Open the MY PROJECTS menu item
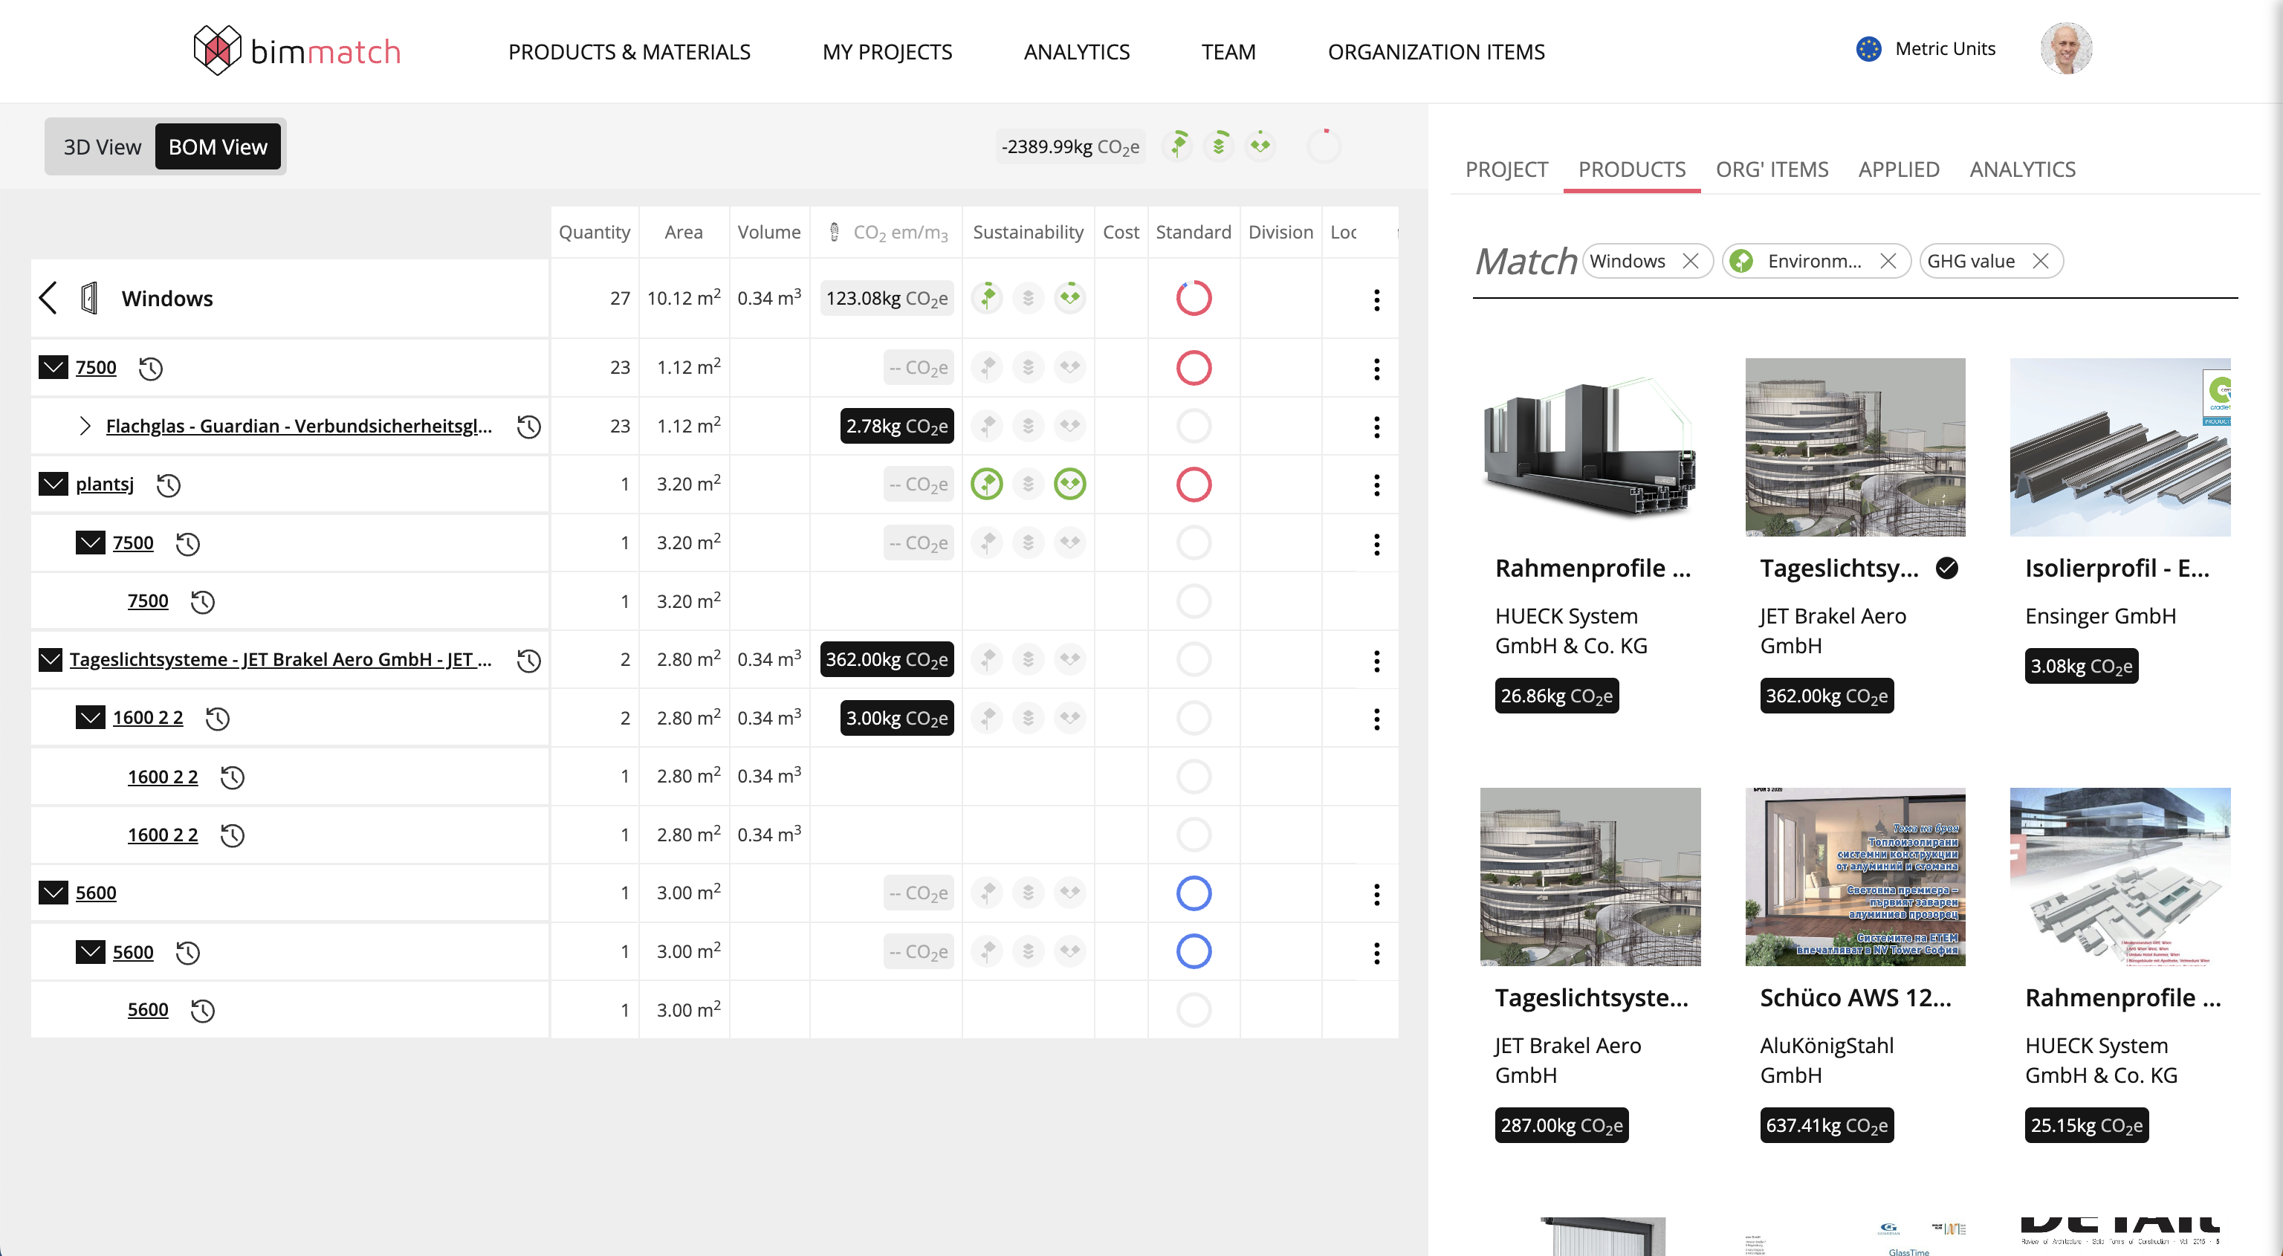 pyautogui.click(x=887, y=51)
